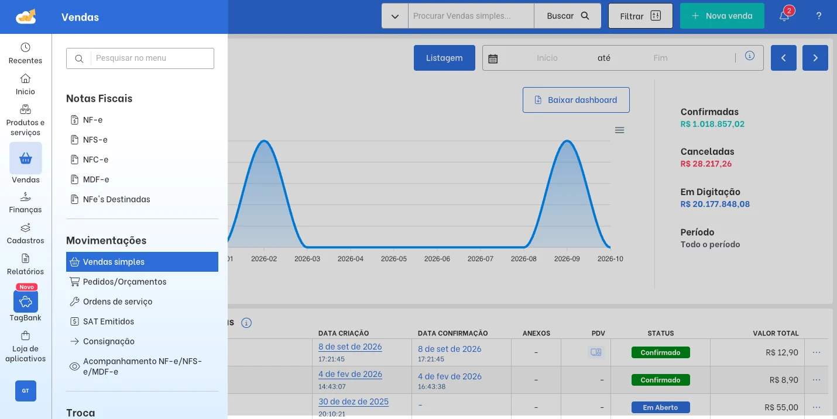Select the Vendas basket icon
837x419 pixels.
pos(26,158)
